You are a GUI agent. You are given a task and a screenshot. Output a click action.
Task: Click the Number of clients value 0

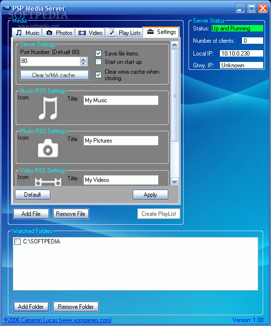(x=252, y=40)
